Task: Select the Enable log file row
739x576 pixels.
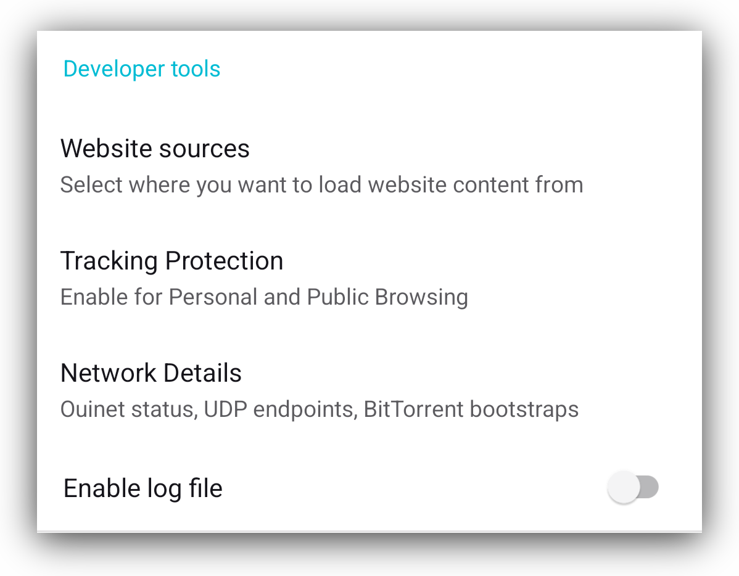Action: pos(308,488)
